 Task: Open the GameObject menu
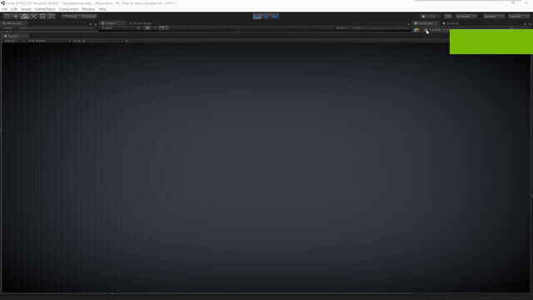click(x=45, y=9)
